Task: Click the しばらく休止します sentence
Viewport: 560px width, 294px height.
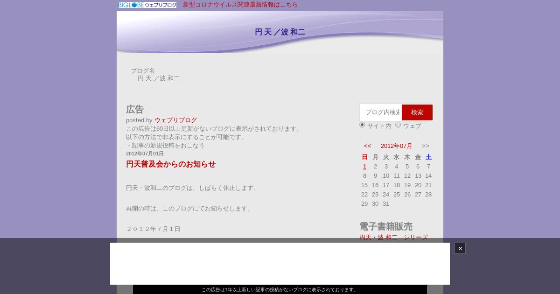Action: (192, 188)
